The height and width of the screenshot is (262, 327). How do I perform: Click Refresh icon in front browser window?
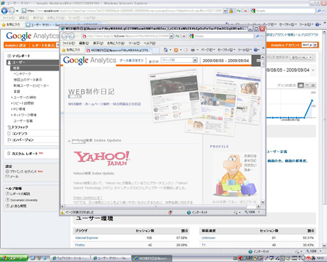(177, 36)
